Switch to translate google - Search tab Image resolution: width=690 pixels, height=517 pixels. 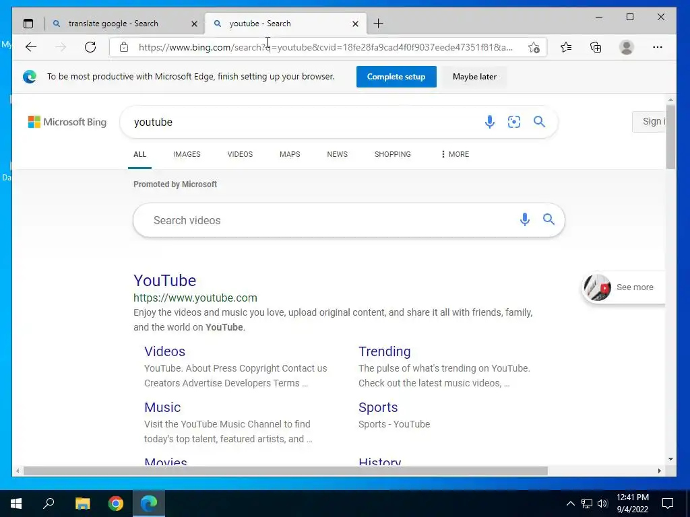click(x=113, y=24)
